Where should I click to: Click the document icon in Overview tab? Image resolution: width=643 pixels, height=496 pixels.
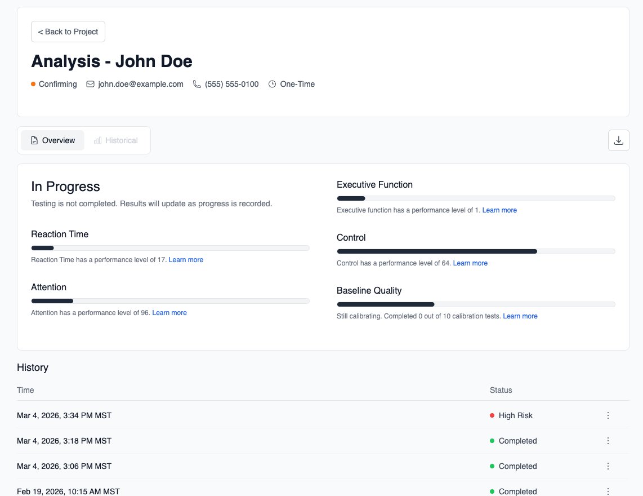tap(34, 140)
